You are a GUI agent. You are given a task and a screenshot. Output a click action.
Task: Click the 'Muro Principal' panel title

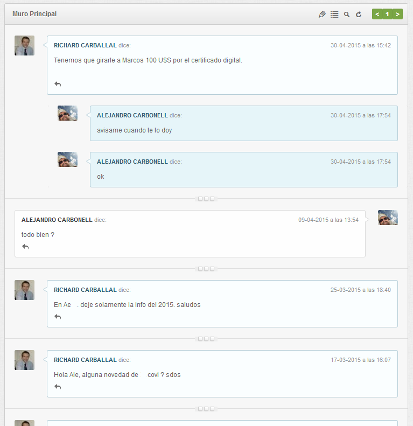pyautogui.click(x=34, y=14)
